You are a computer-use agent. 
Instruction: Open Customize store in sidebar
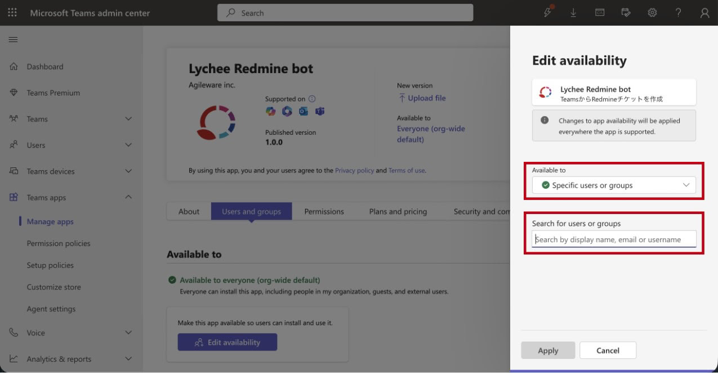53,287
